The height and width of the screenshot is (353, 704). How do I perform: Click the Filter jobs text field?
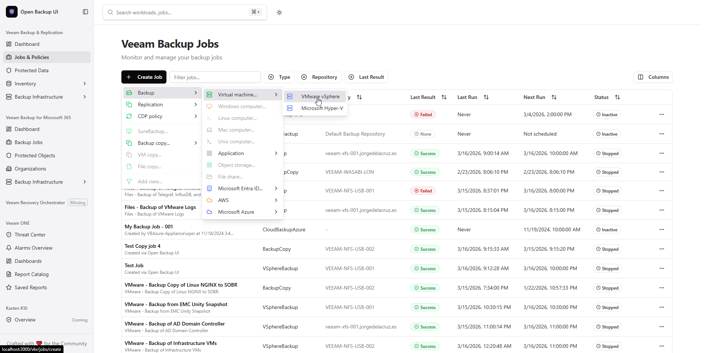click(x=215, y=77)
